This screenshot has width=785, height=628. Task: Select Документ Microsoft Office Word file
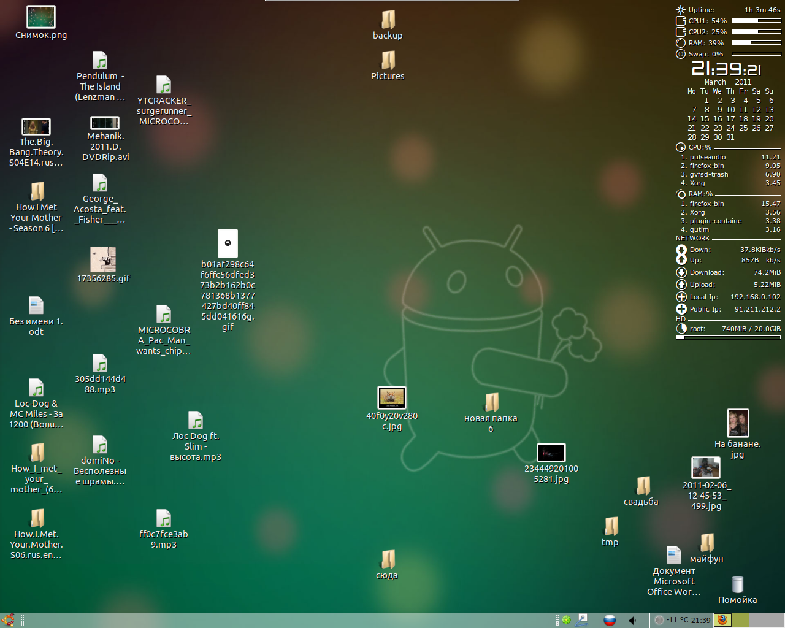pos(674,571)
